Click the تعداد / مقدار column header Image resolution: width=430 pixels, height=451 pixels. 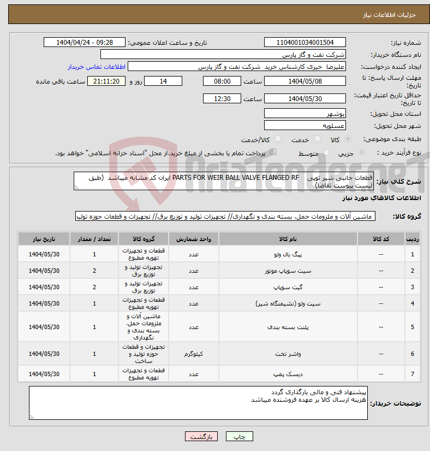pos(94,239)
